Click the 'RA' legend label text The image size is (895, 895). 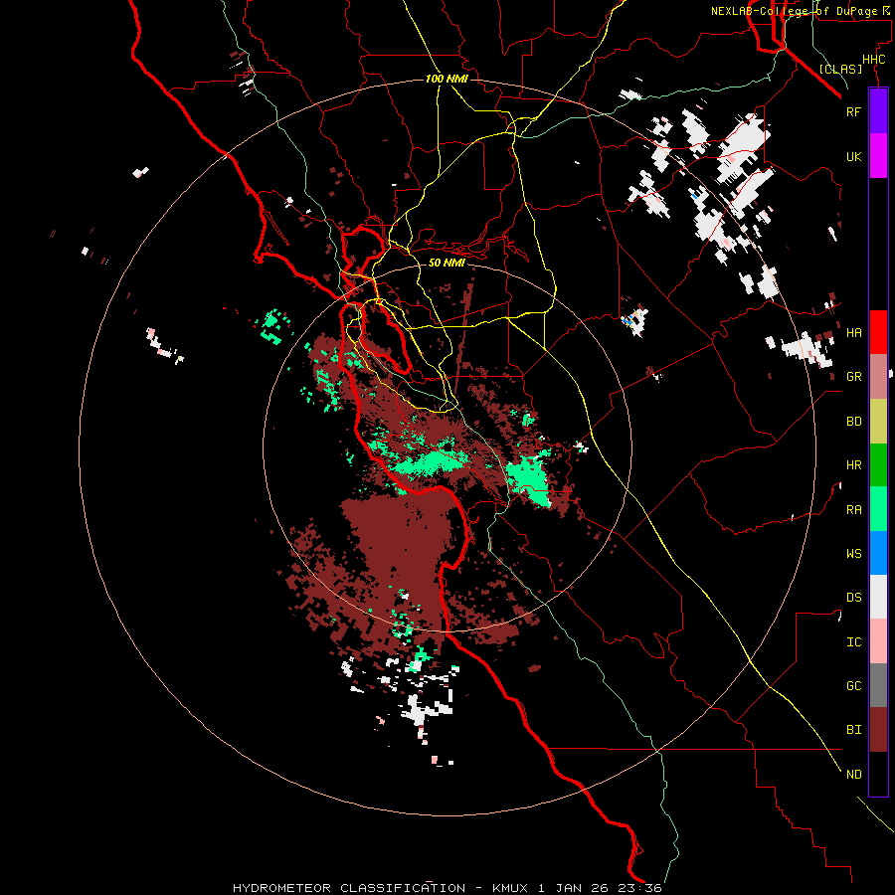coord(853,510)
